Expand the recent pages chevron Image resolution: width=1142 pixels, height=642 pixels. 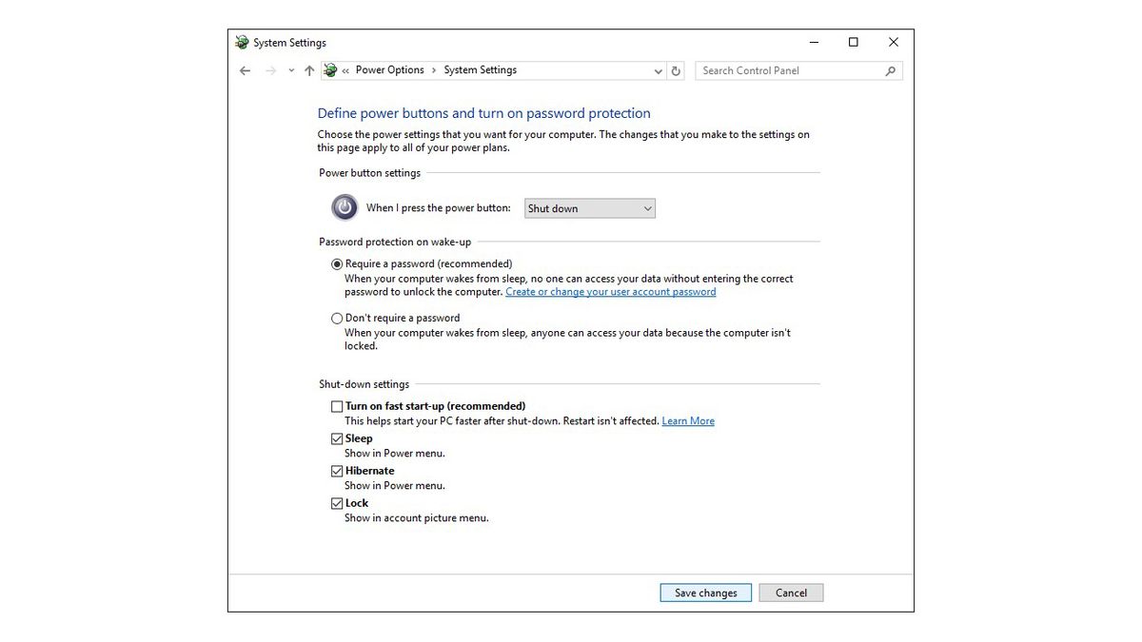[x=290, y=70]
